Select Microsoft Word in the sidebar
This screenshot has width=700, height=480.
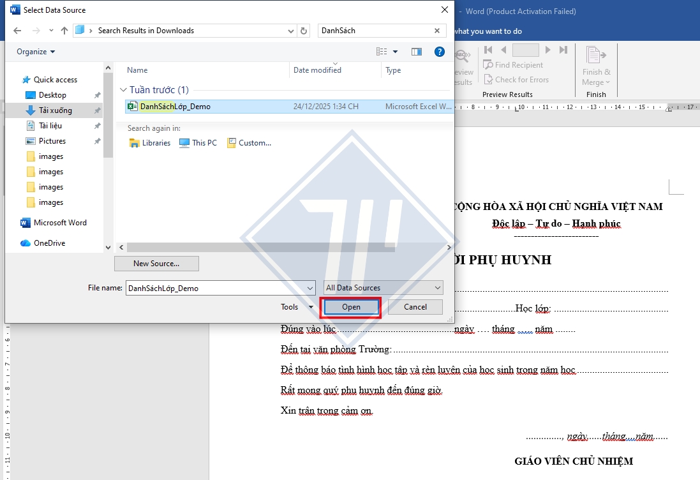(59, 223)
